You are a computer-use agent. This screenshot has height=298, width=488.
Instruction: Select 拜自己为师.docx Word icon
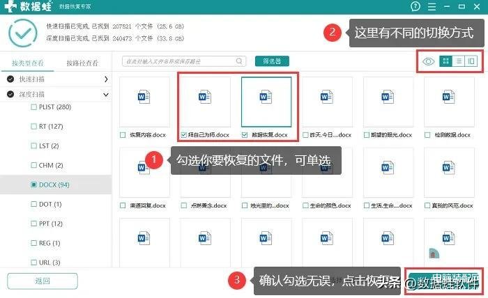205,97
